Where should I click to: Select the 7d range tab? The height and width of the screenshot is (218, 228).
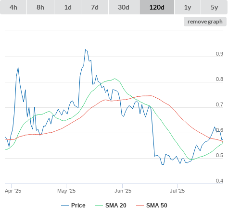click(95, 7)
